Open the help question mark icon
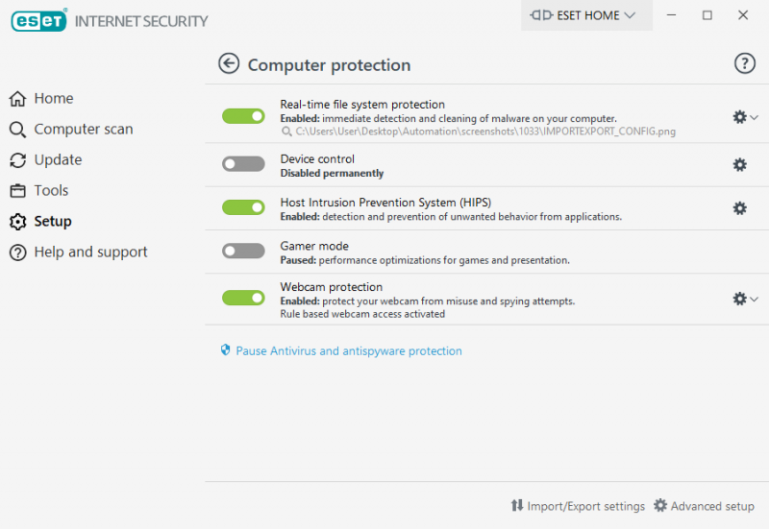 pyautogui.click(x=745, y=64)
